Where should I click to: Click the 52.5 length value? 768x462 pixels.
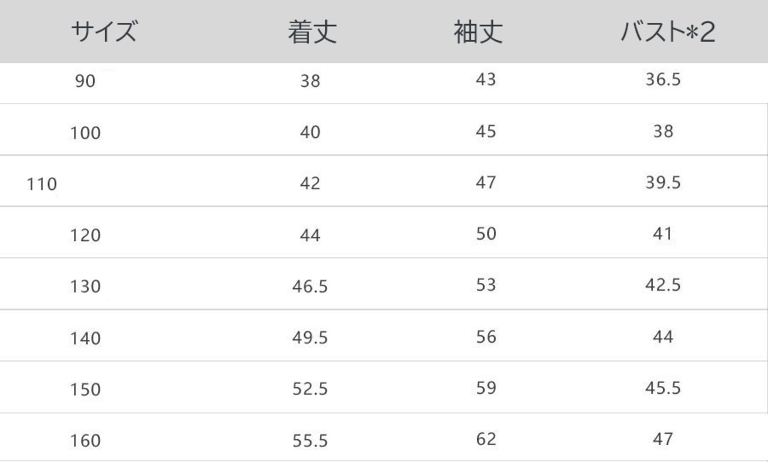click(310, 390)
